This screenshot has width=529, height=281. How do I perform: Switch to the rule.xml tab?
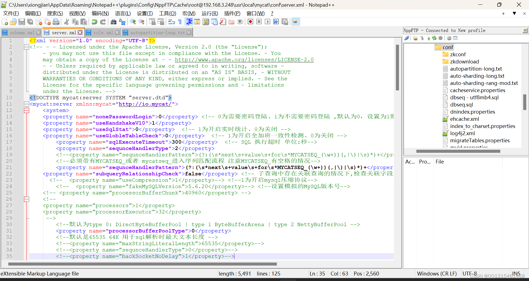pyautogui.click(x=103, y=33)
